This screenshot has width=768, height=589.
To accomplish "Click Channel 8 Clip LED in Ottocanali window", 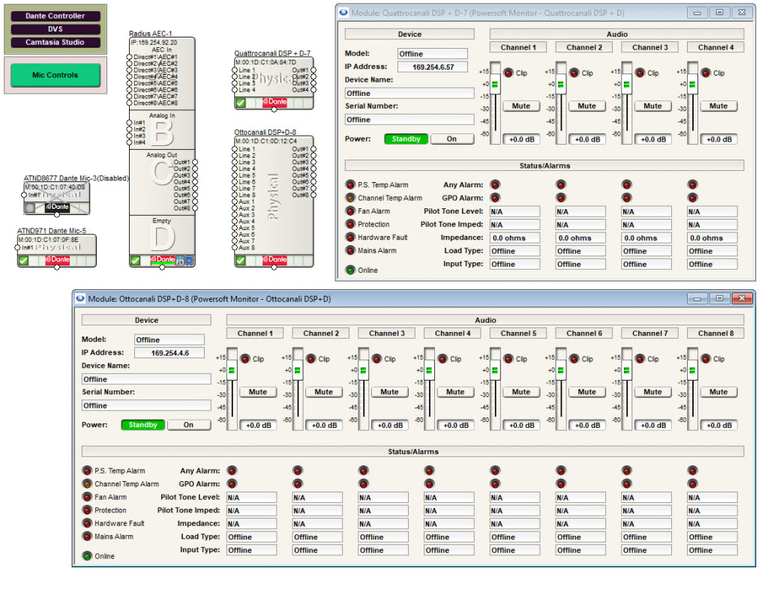I will click(706, 359).
